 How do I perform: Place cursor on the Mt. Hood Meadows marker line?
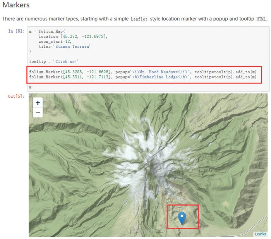(143, 72)
